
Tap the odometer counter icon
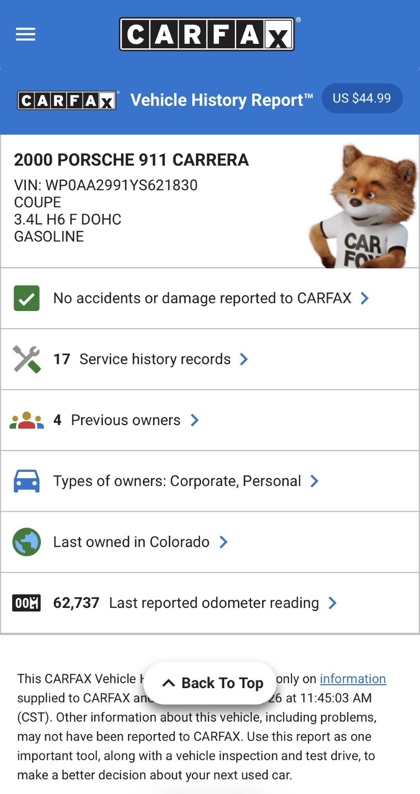point(26,603)
